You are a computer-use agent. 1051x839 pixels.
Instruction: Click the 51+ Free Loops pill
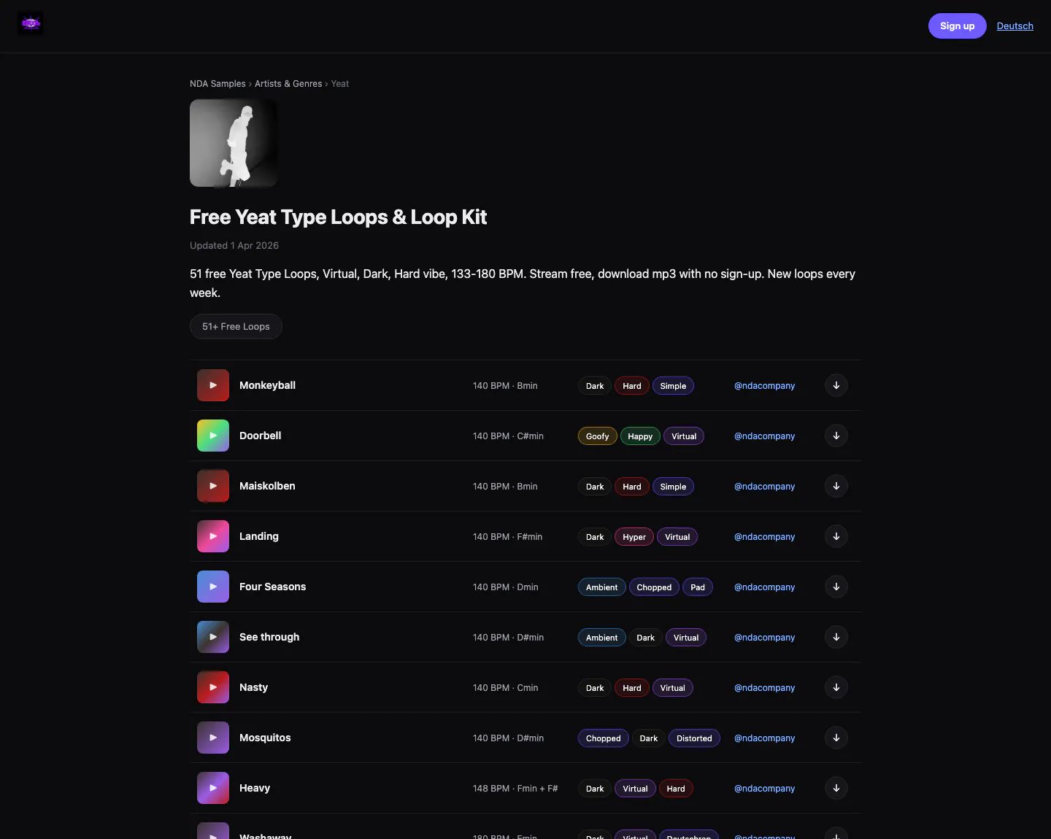[236, 326]
